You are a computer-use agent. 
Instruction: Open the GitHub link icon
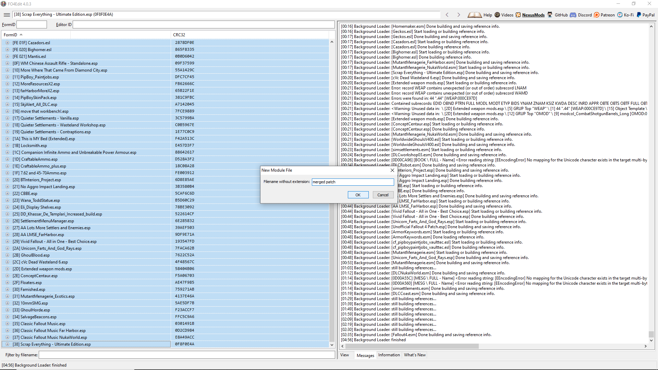pos(550,15)
